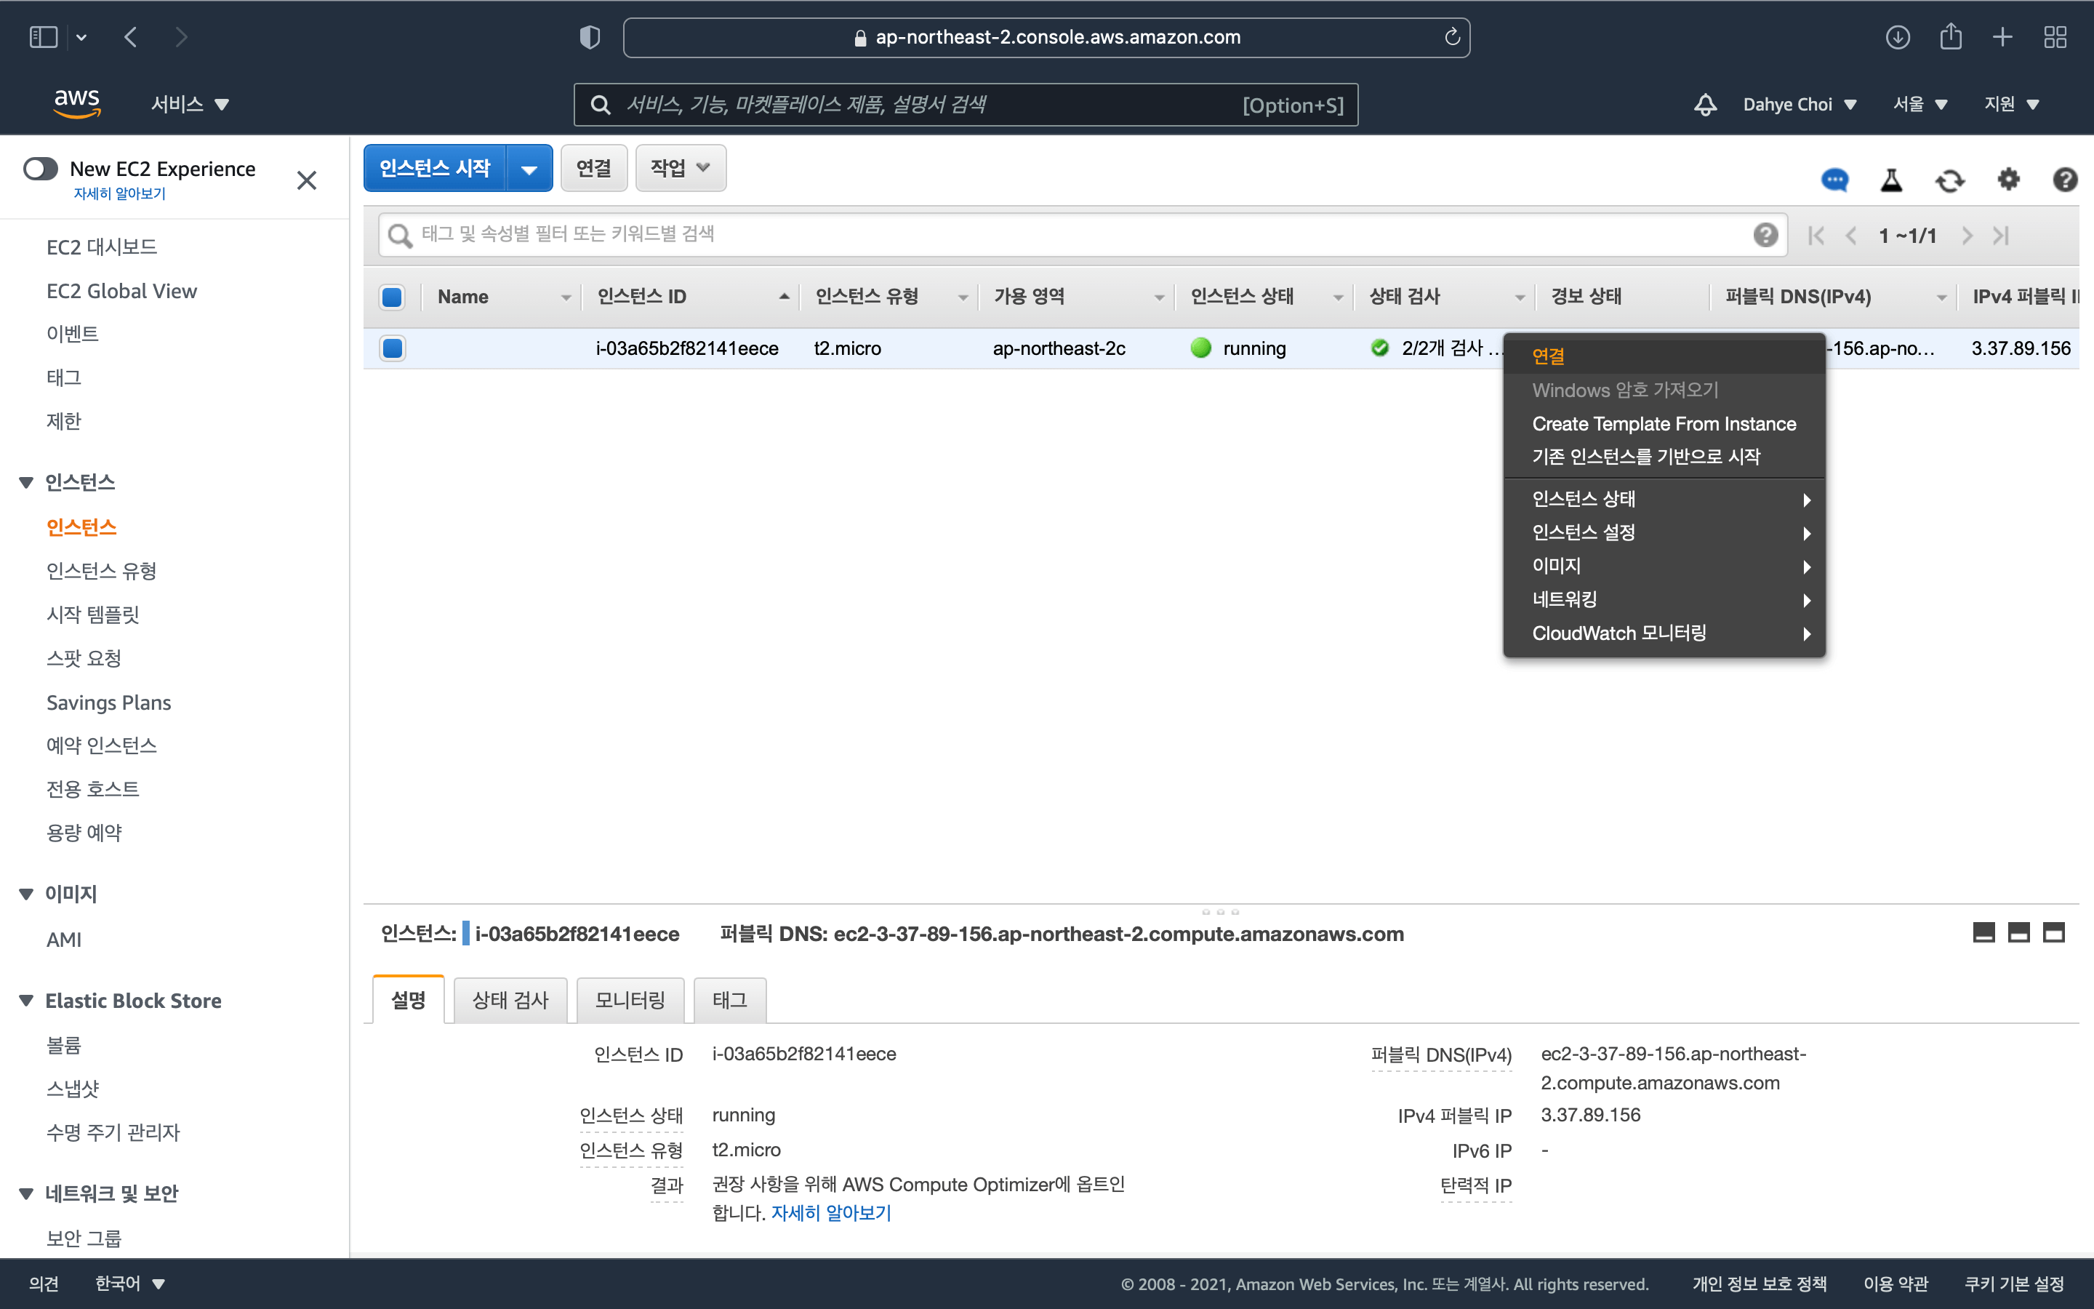
Task: Open the browser privacy shield icon
Action: [x=589, y=37]
